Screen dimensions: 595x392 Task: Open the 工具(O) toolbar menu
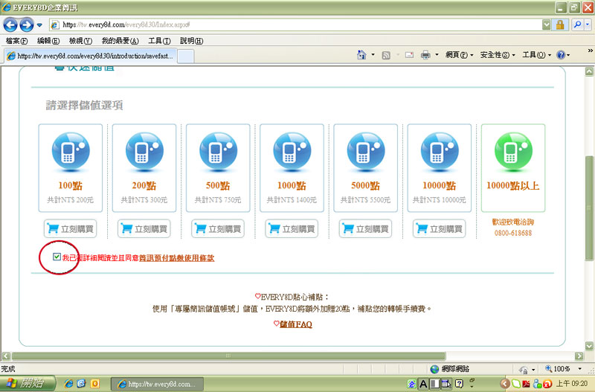(x=536, y=55)
